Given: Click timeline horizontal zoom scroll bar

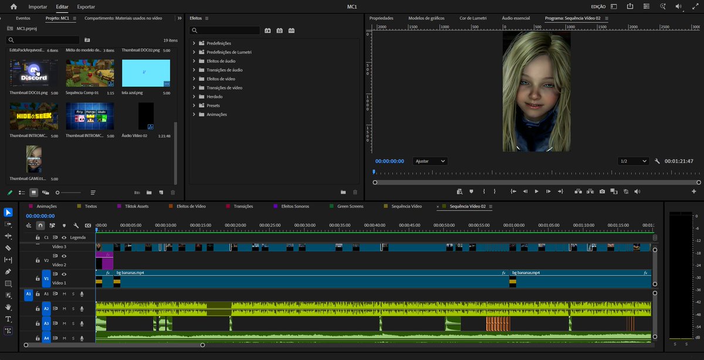Looking at the screenshot, I should [114, 345].
